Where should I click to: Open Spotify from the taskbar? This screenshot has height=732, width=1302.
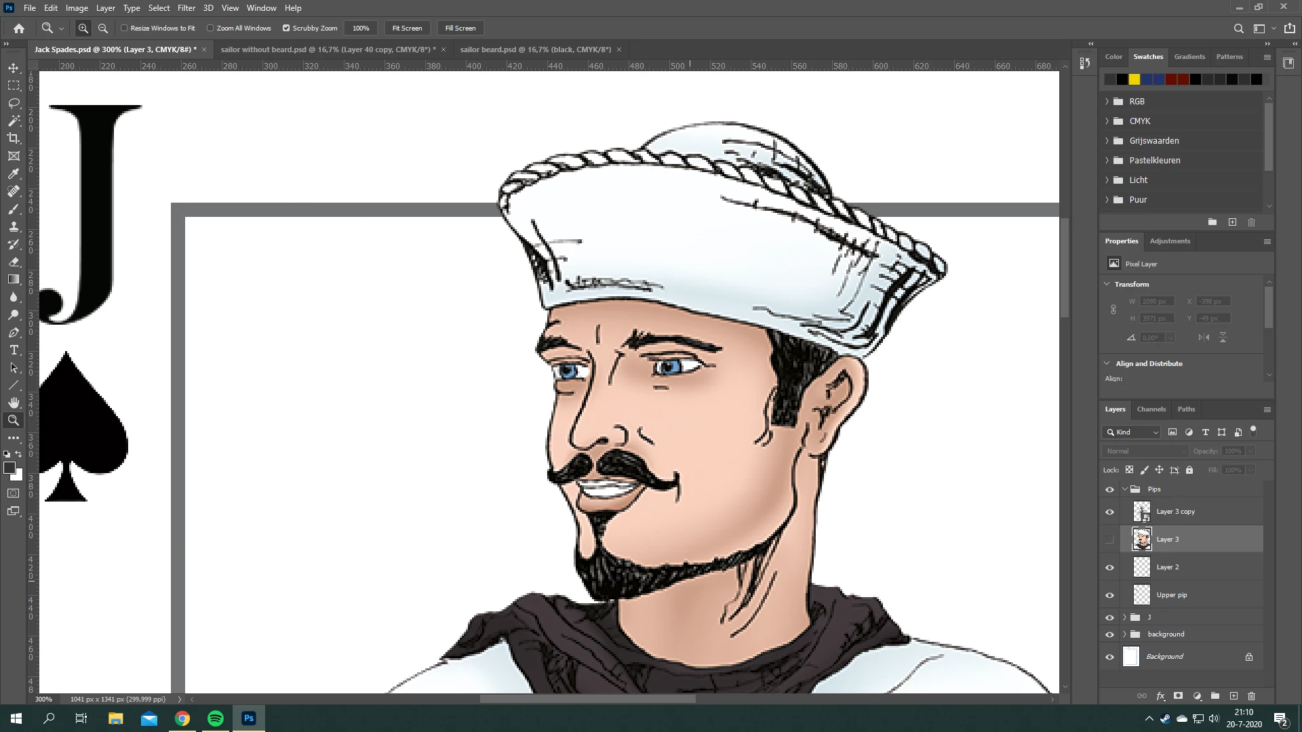[216, 718]
